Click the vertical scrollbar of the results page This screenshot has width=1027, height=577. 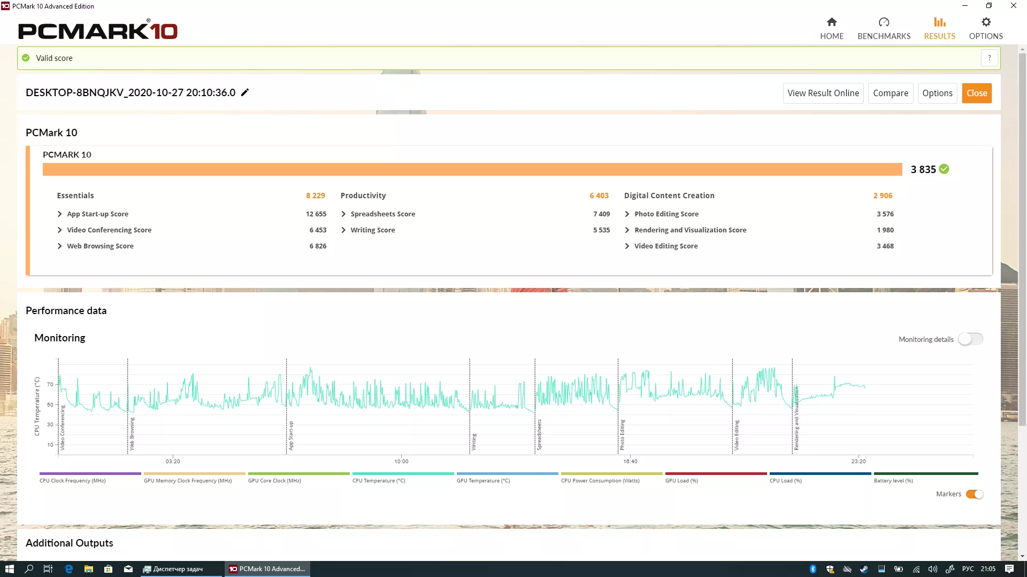pyautogui.click(x=1022, y=239)
